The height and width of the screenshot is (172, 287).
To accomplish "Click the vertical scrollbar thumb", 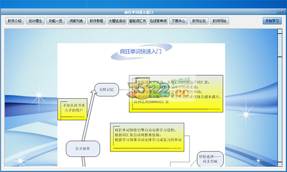I will 280,45.
